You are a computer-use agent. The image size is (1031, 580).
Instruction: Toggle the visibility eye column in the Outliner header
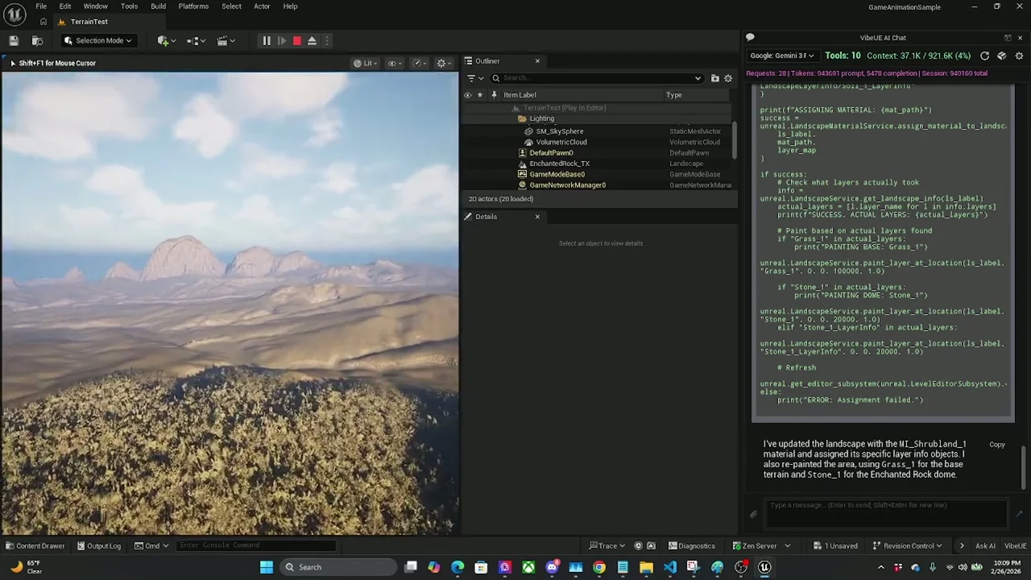pyautogui.click(x=467, y=95)
